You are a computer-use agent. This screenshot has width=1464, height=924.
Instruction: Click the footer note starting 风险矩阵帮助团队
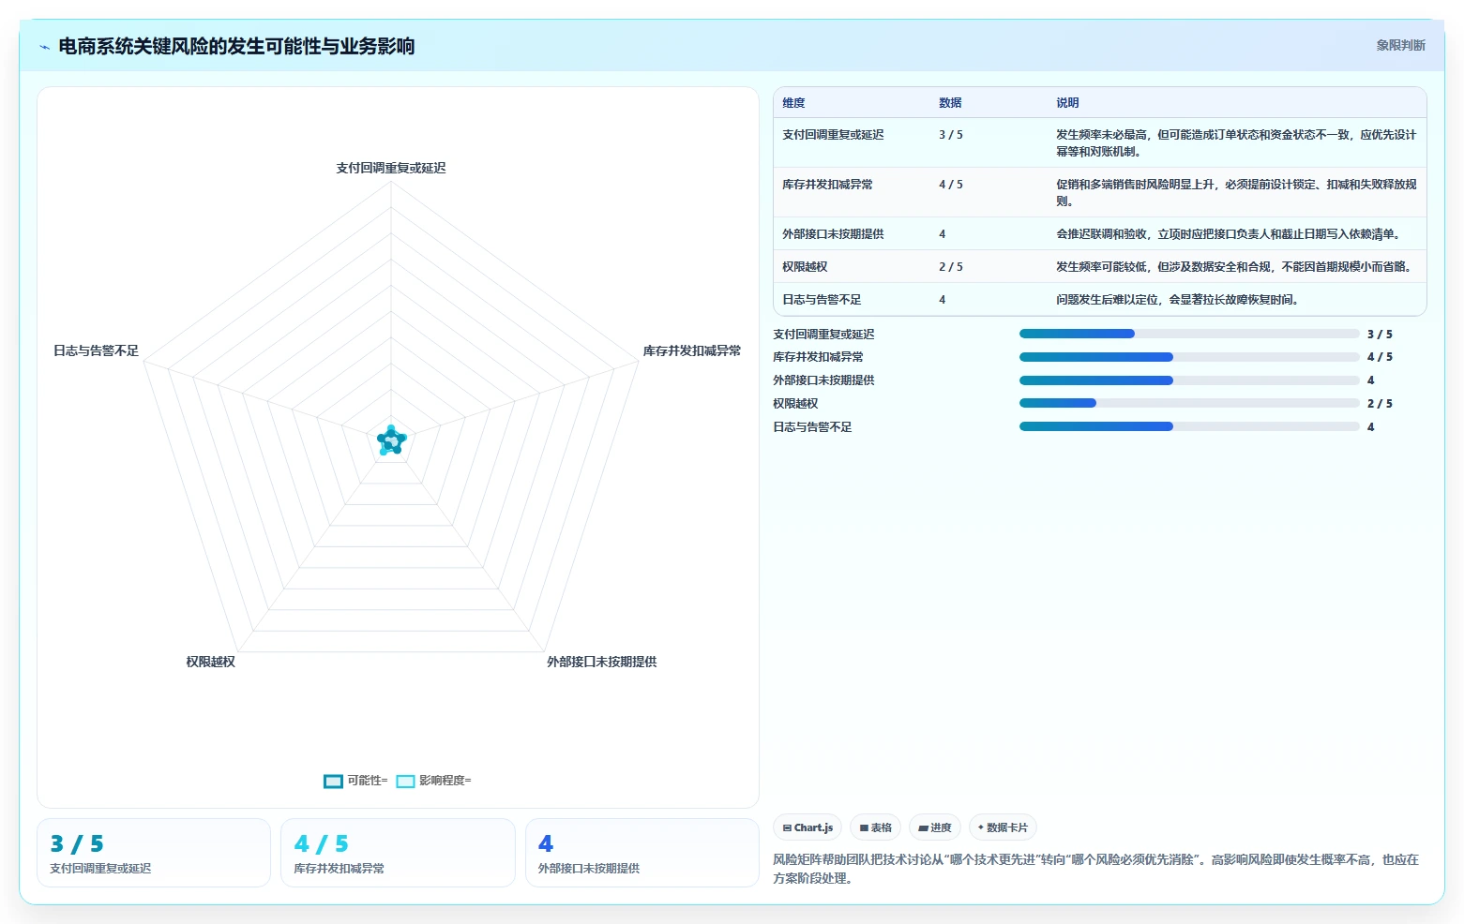tap(1095, 869)
